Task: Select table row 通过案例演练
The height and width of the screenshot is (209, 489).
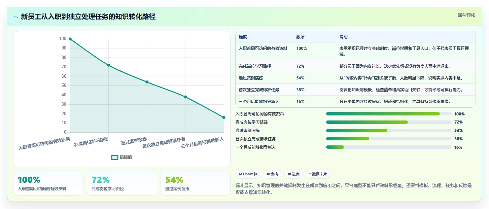Action: pyautogui.click(x=355, y=78)
